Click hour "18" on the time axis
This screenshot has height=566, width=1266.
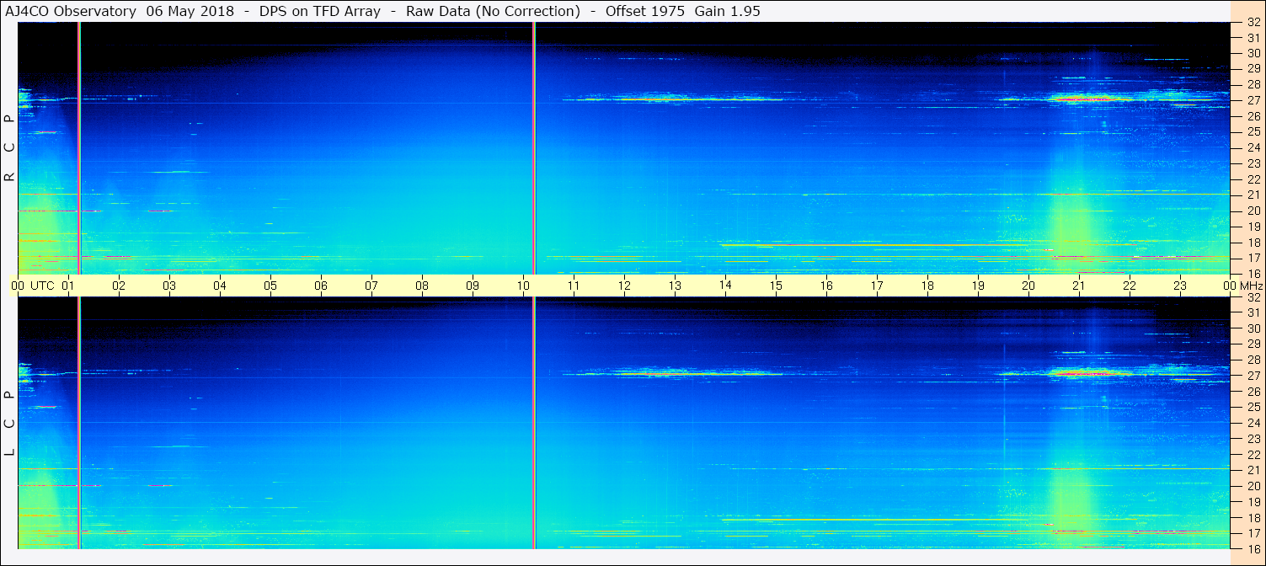coord(927,286)
